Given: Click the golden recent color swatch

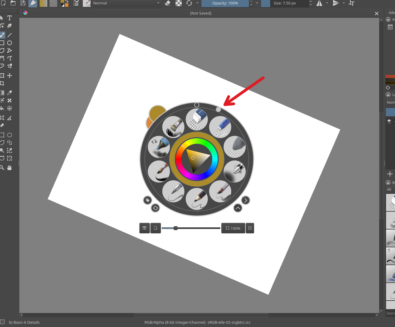Looking at the screenshot, I should 157,113.
